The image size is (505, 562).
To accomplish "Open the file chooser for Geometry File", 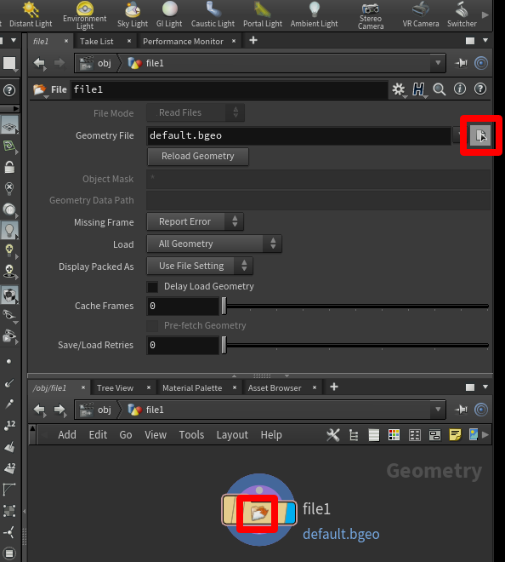I will pos(480,135).
